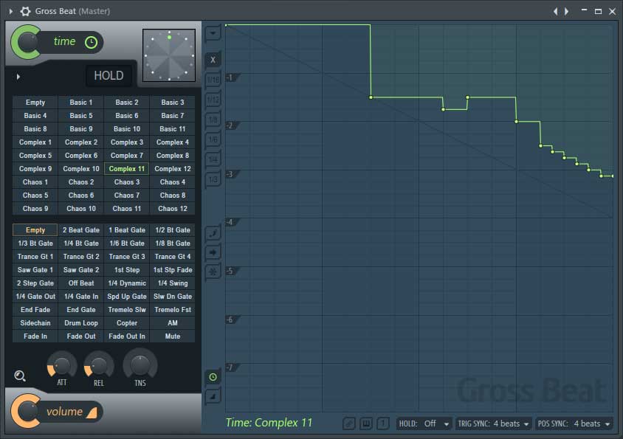Show the volume envelope with ramp icon

point(213,396)
